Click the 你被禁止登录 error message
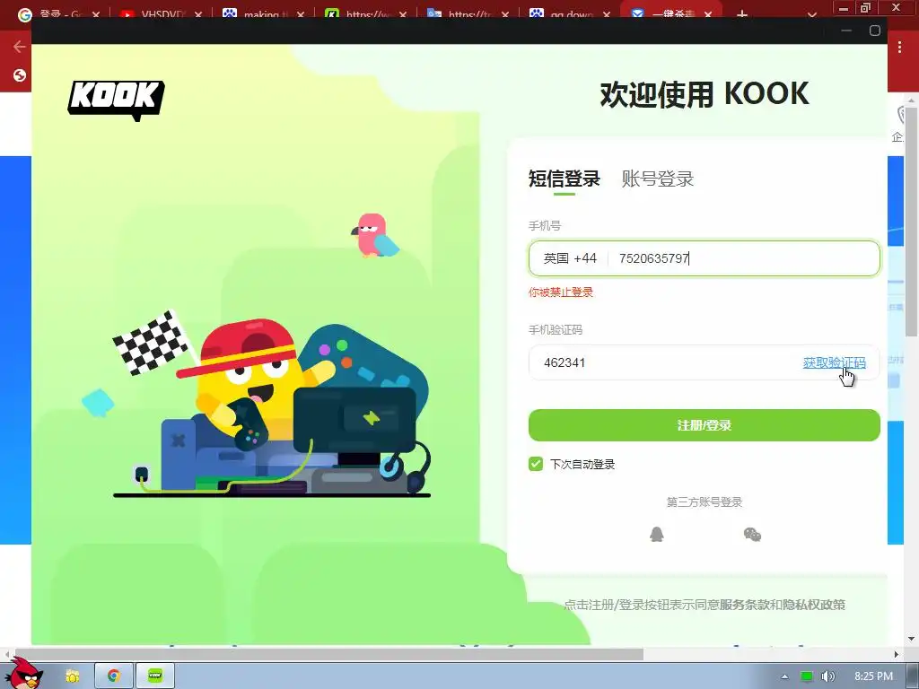 [x=561, y=292]
